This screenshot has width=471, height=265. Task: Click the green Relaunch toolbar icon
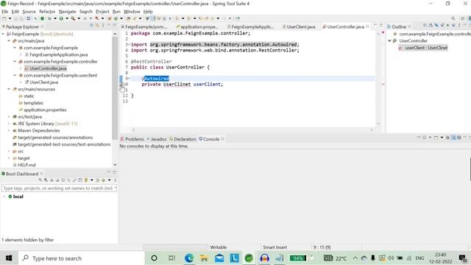pos(42,18)
